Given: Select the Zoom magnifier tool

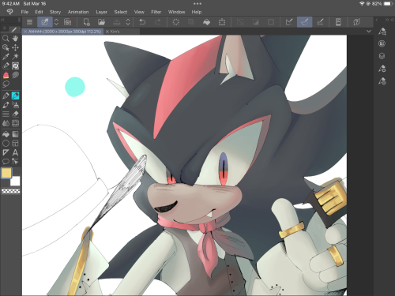Looking at the screenshot, I should pyautogui.click(x=6, y=39).
